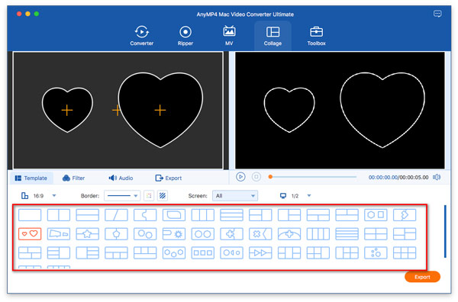The height and width of the screenshot is (302, 458).
Task: Switch to the Export tab
Action: point(169,178)
